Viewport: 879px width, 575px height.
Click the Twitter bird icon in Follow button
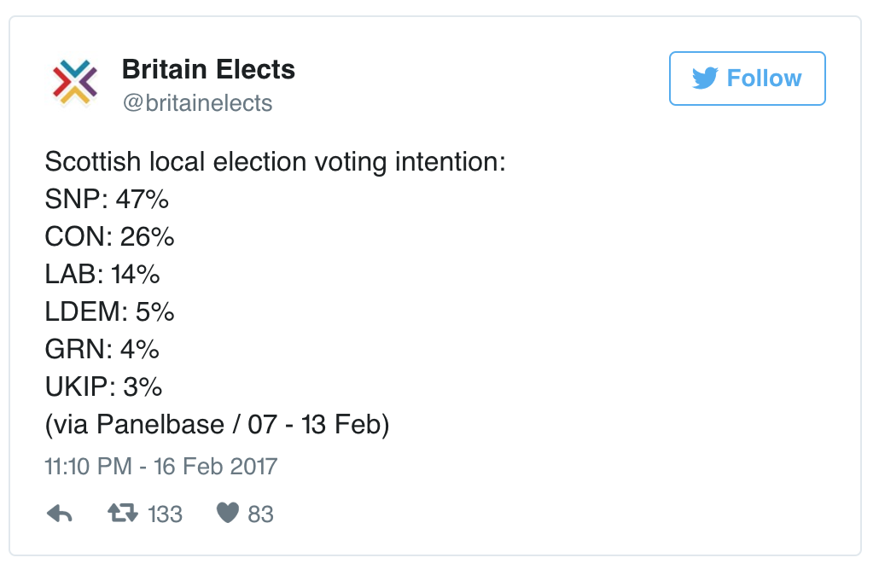point(705,78)
